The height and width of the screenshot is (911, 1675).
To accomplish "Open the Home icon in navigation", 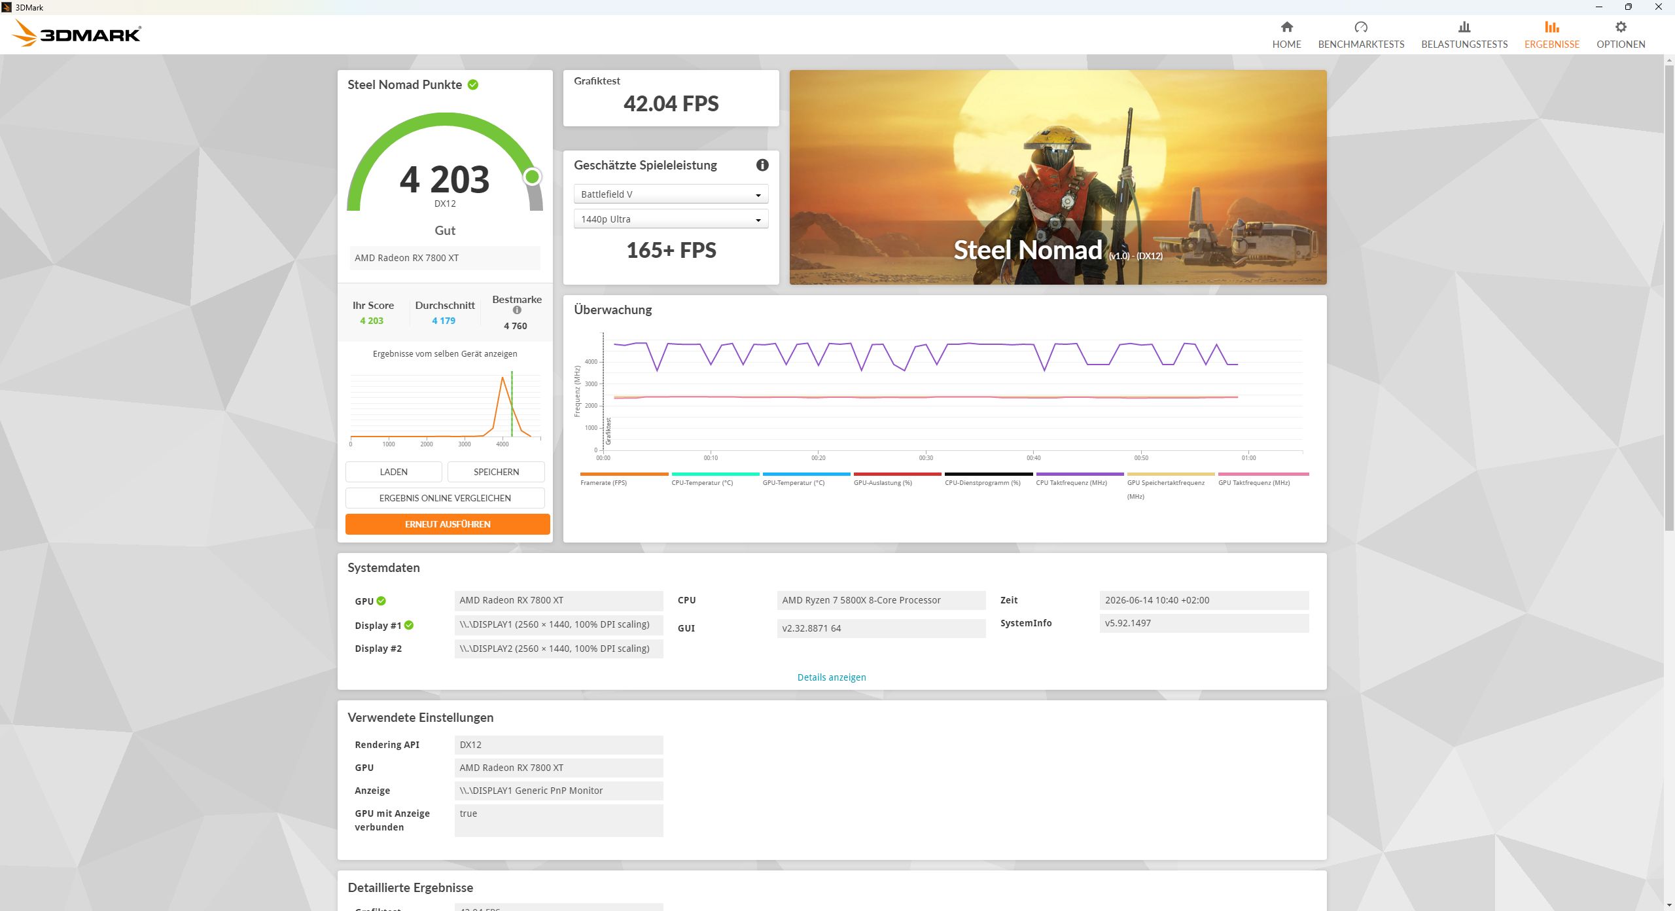I will (1286, 27).
